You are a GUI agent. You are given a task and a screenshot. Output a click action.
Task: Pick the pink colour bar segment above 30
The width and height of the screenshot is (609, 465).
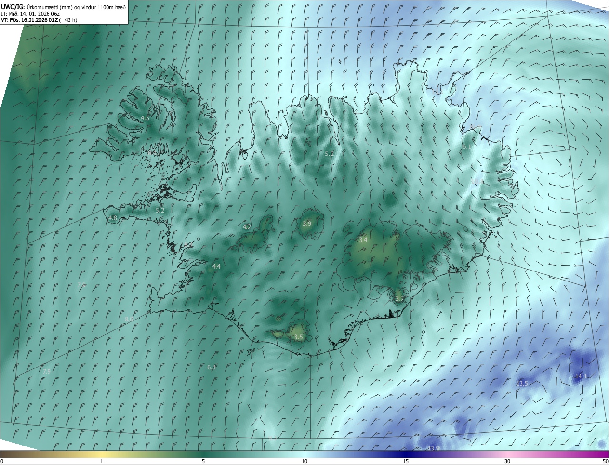507,455
